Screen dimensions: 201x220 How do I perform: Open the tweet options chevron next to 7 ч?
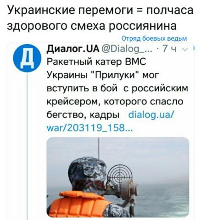tap(185, 49)
